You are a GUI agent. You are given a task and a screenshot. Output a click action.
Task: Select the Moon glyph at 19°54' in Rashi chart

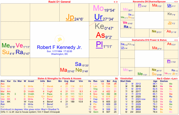pos(98,8)
